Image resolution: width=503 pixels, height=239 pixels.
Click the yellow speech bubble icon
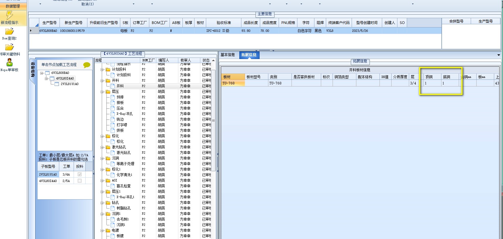click(87, 65)
